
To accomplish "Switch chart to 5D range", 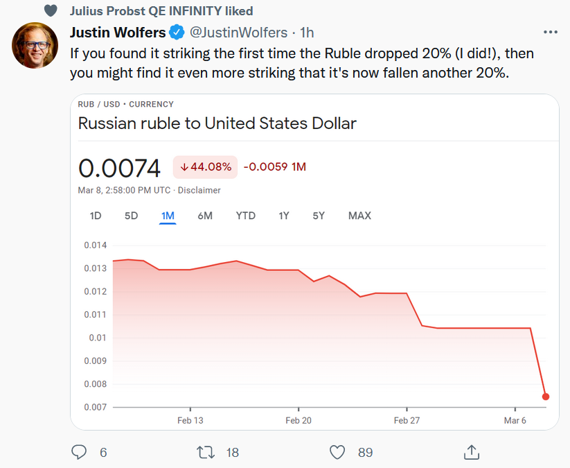I will pos(131,216).
